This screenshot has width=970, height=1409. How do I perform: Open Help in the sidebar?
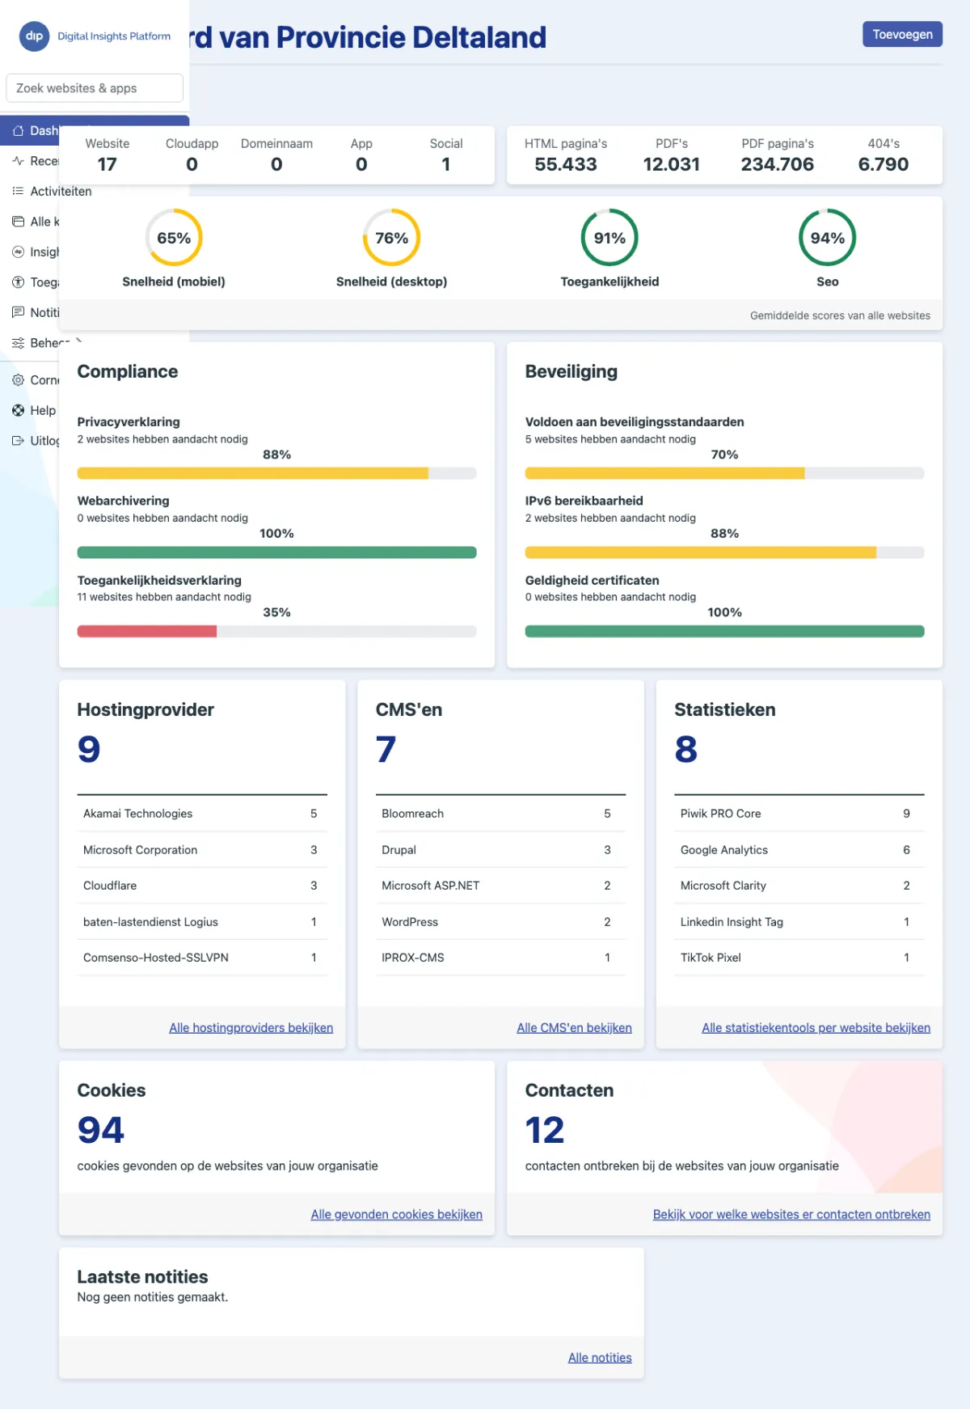click(x=43, y=410)
